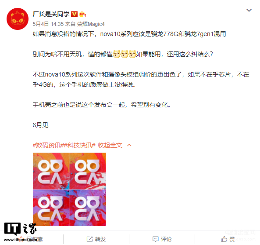
Task: Click the 转发 repost button
Action: (96, 239)
